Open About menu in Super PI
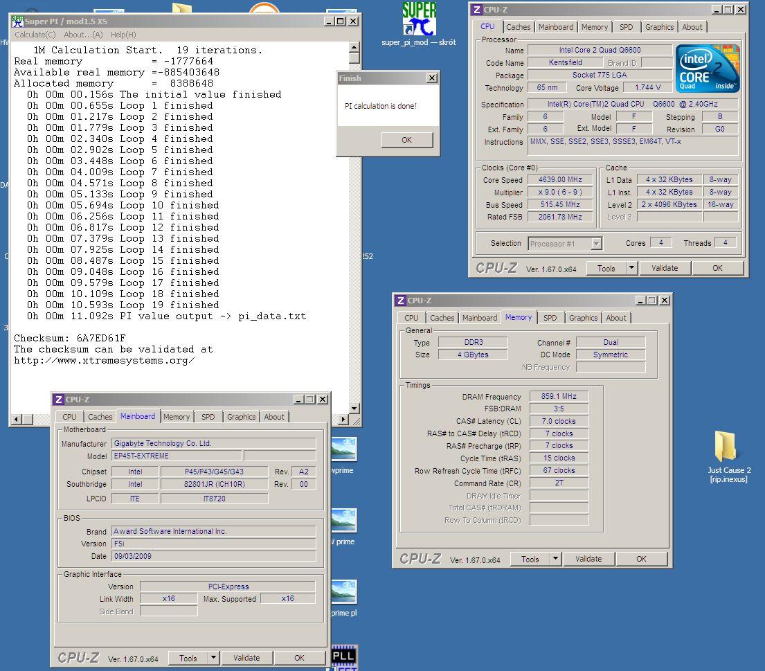This screenshot has height=671, width=765. (x=84, y=35)
